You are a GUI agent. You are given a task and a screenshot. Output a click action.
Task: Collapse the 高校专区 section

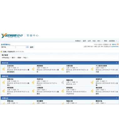tap(116, 76)
